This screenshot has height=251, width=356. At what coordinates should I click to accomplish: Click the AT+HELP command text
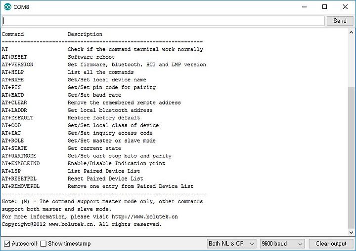(13, 72)
